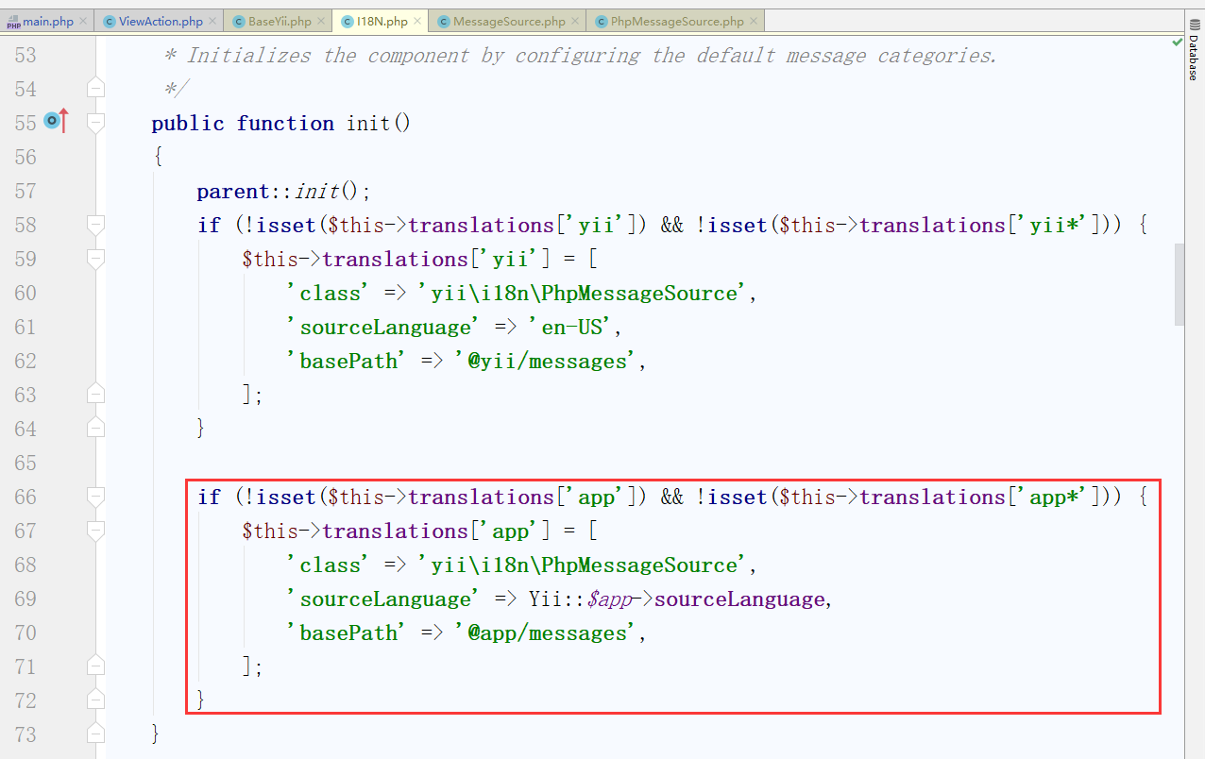Click line number 65 in the gutter
The height and width of the screenshot is (759, 1205).
coord(25,464)
